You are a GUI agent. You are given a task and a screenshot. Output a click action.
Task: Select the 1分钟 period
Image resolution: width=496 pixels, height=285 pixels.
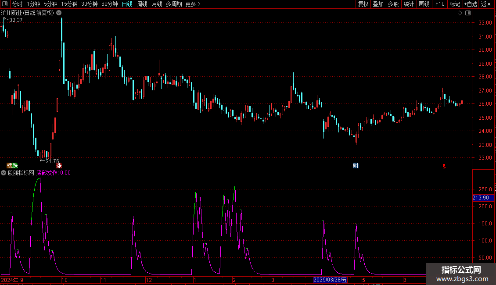pos(33,4)
